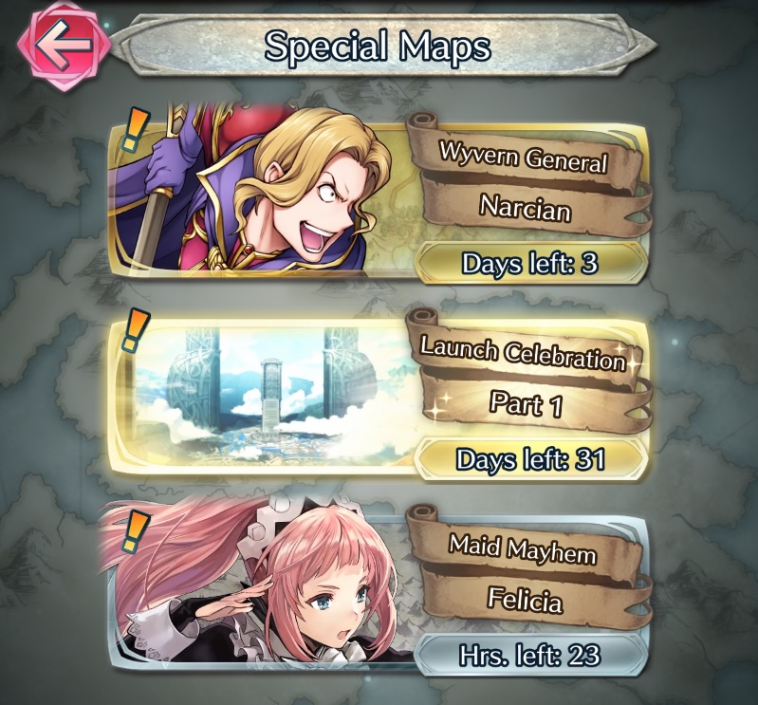Click the Hrs. left: 23 timer badge
The height and width of the screenshot is (705, 758).
531,656
